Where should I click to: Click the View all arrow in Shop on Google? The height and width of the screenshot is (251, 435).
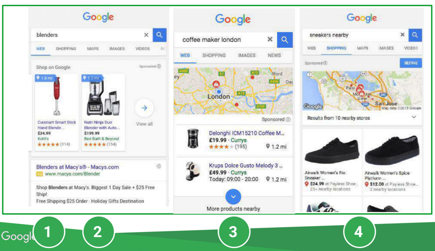[144, 108]
